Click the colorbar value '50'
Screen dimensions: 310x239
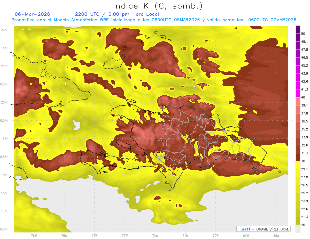(303, 34)
